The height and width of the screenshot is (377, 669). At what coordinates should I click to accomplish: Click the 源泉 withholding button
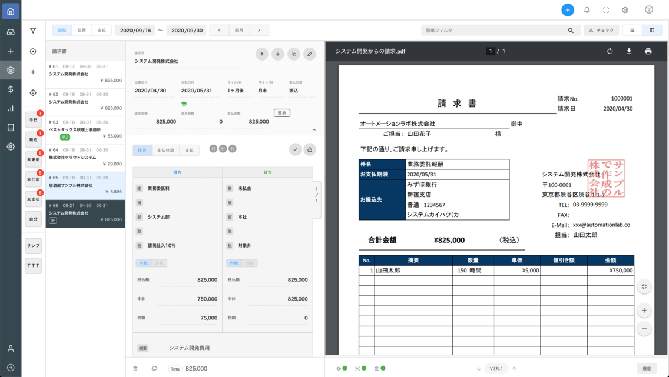click(281, 112)
